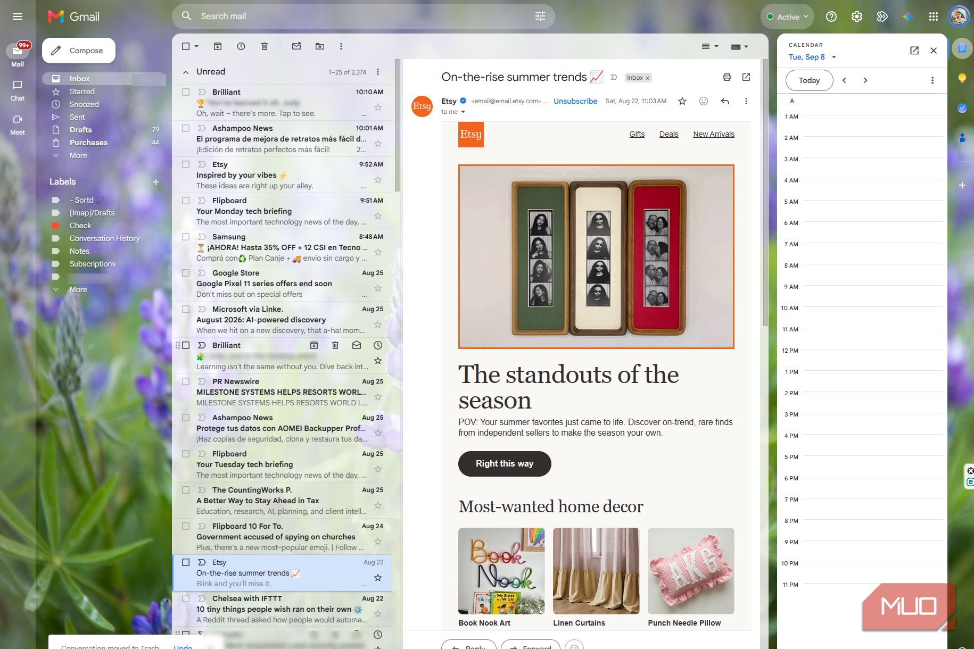Viewport: 974px width, 649px height.
Task: Click the Reply arrow icon in the email header
Action: coord(725,101)
